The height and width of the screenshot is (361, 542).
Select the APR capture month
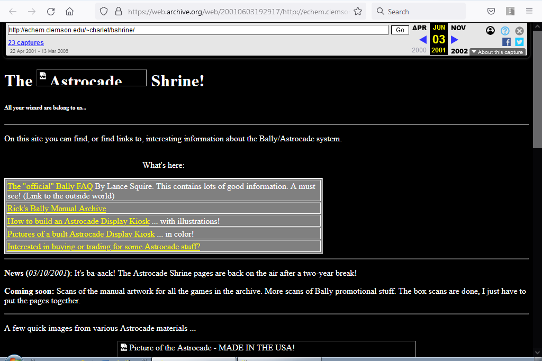pyautogui.click(x=419, y=28)
